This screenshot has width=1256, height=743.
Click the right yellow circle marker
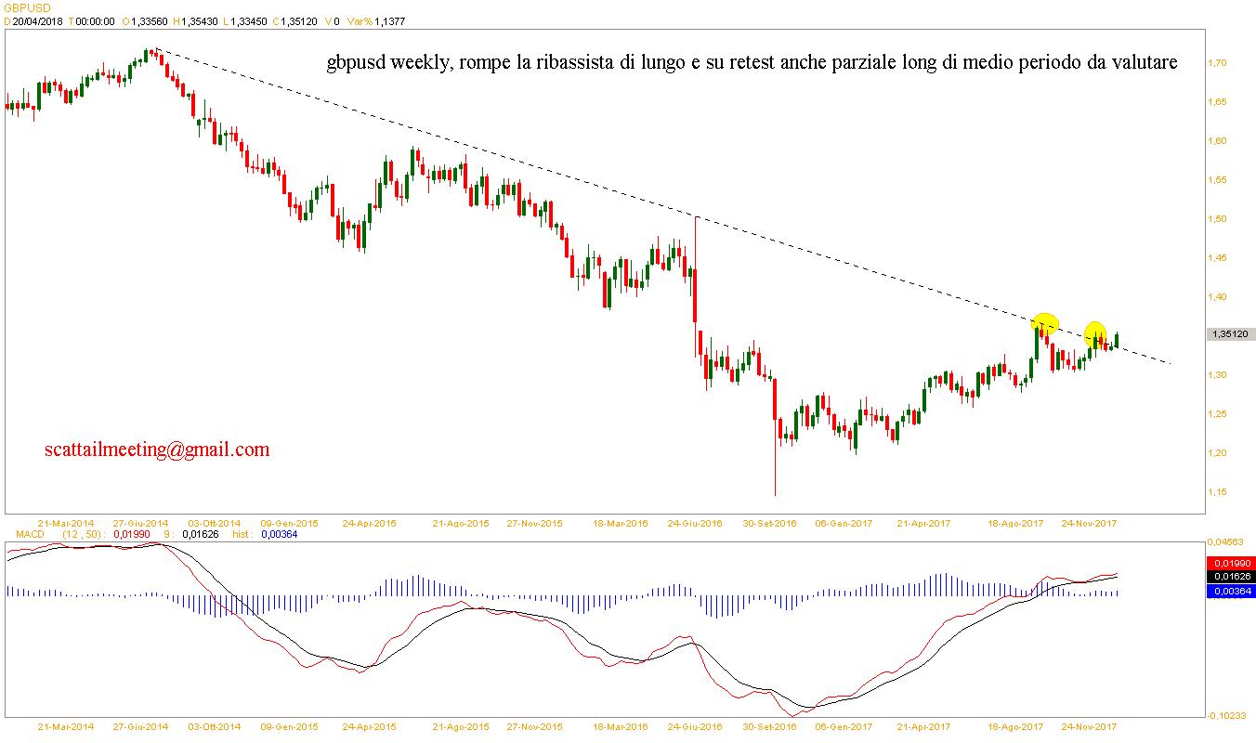(x=1095, y=332)
